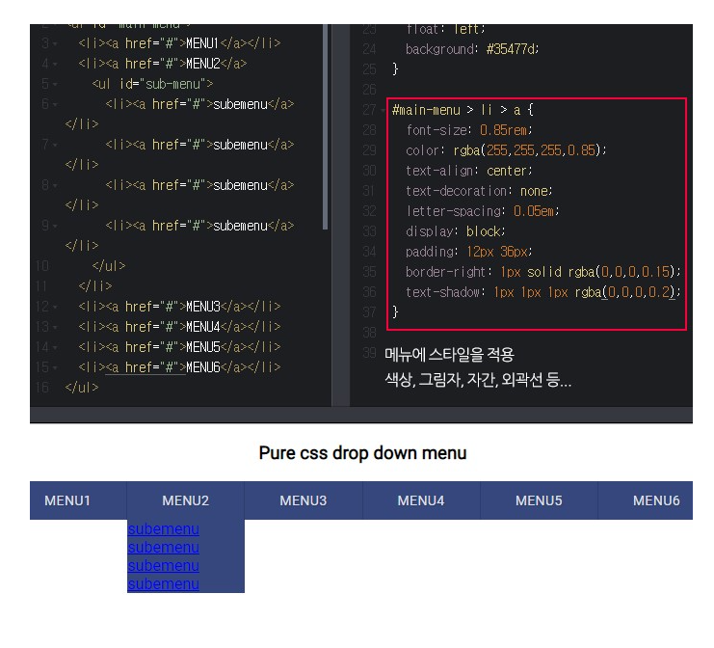Open the last subemenu link under MENU2
This screenshot has width=714, height=648.
click(164, 583)
